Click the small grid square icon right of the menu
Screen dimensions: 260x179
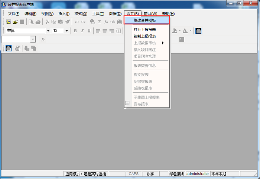[182, 39]
